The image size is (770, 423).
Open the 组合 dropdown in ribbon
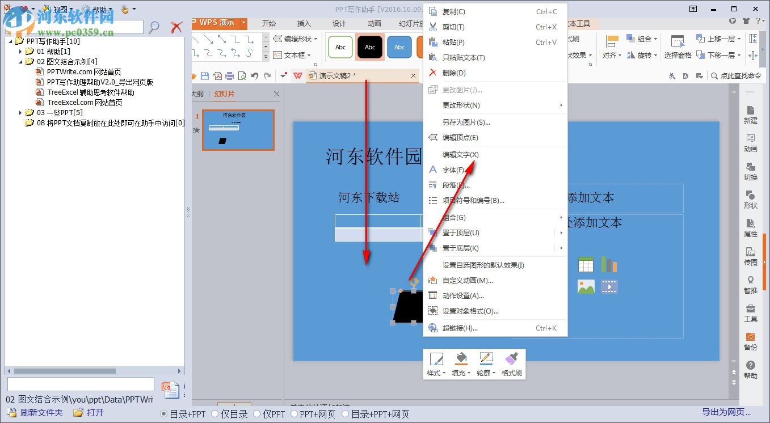[642, 39]
